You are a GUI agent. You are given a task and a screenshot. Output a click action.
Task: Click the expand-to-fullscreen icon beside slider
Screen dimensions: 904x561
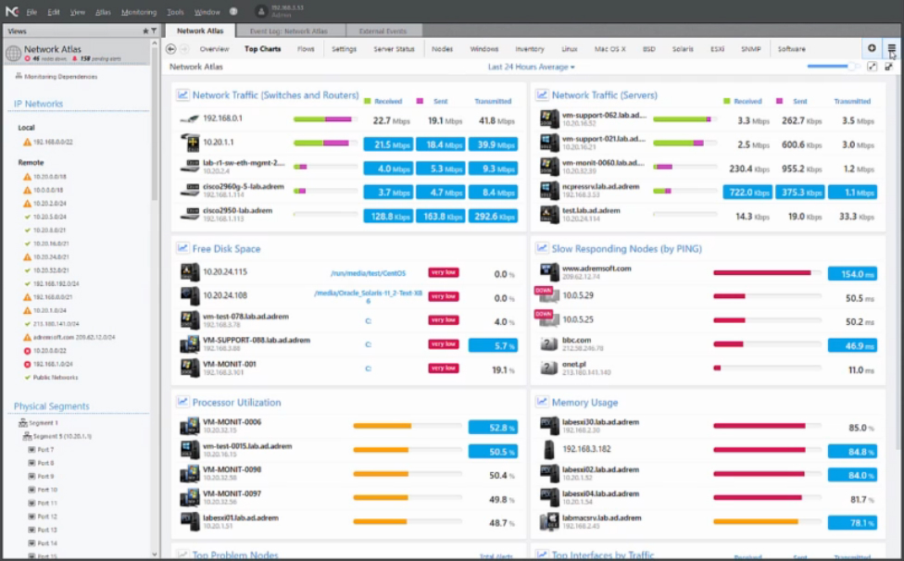point(872,67)
